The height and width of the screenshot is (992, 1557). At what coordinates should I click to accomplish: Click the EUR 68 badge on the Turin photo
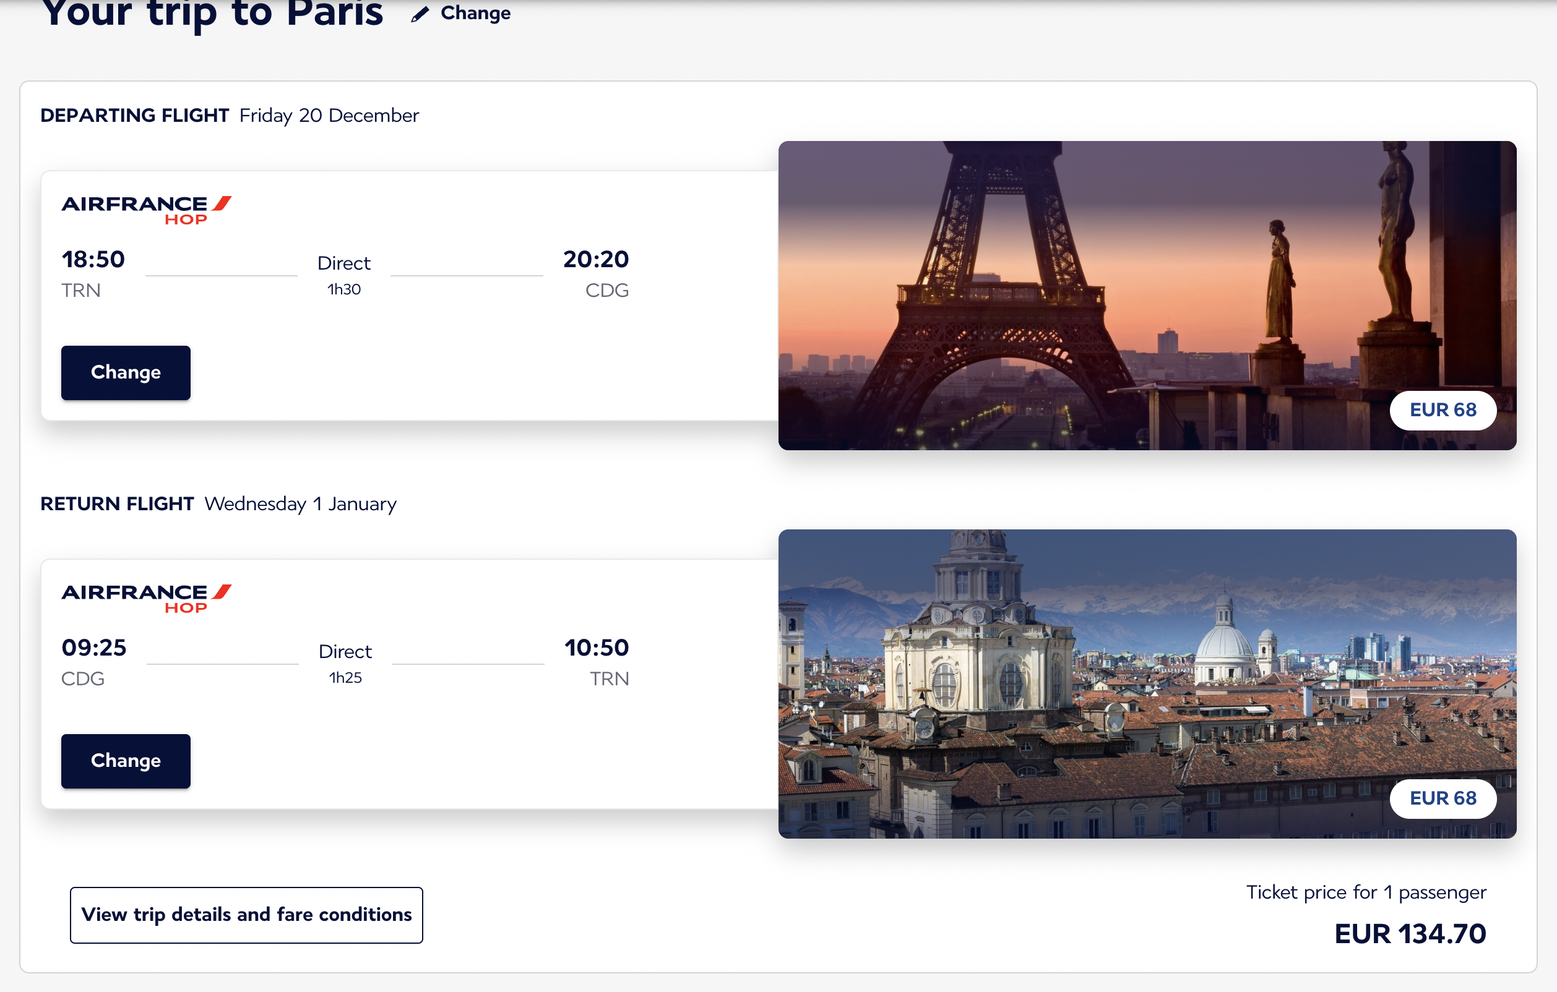[x=1443, y=798]
